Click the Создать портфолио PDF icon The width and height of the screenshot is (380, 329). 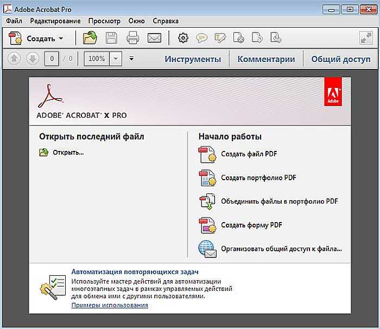(207, 178)
